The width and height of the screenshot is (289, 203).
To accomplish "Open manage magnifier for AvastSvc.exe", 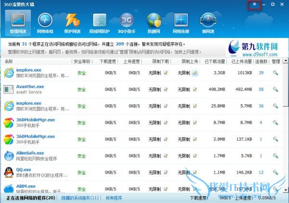I will pyautogui.click(x=276, y=89).
